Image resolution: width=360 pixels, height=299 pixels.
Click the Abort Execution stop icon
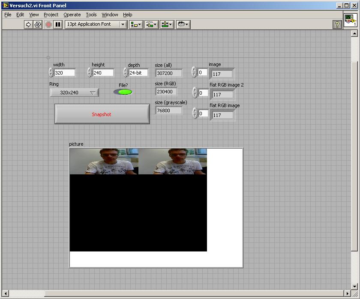(48, 24)
